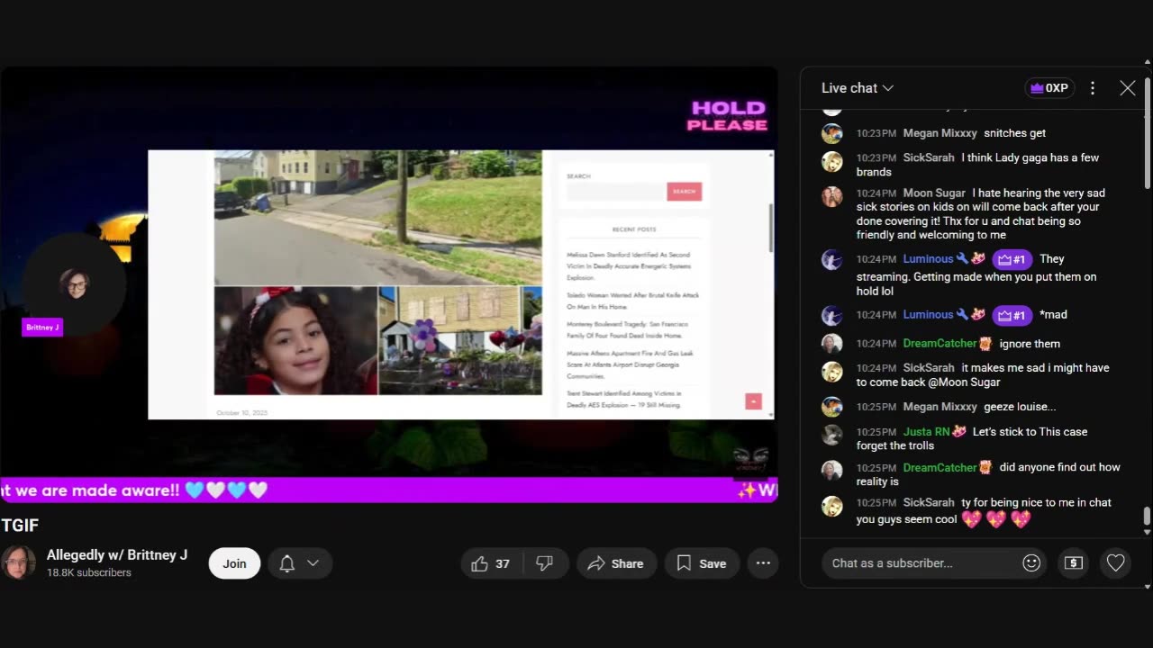
Task: Click the street view photo in the article
Action: [378, 217]
